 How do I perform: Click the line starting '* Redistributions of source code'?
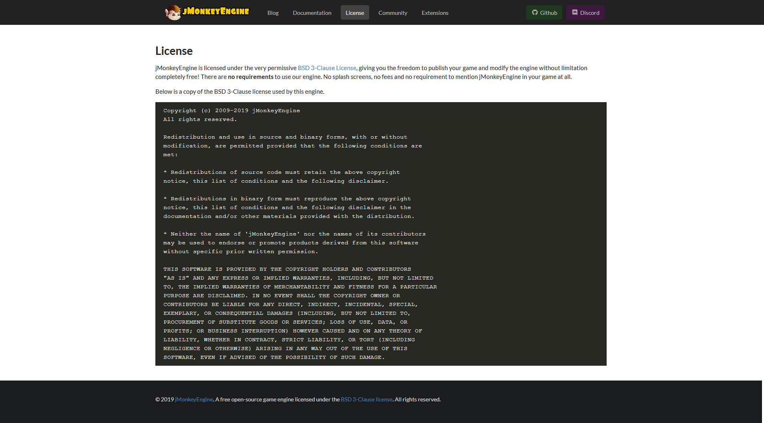(x=281, y=172)
